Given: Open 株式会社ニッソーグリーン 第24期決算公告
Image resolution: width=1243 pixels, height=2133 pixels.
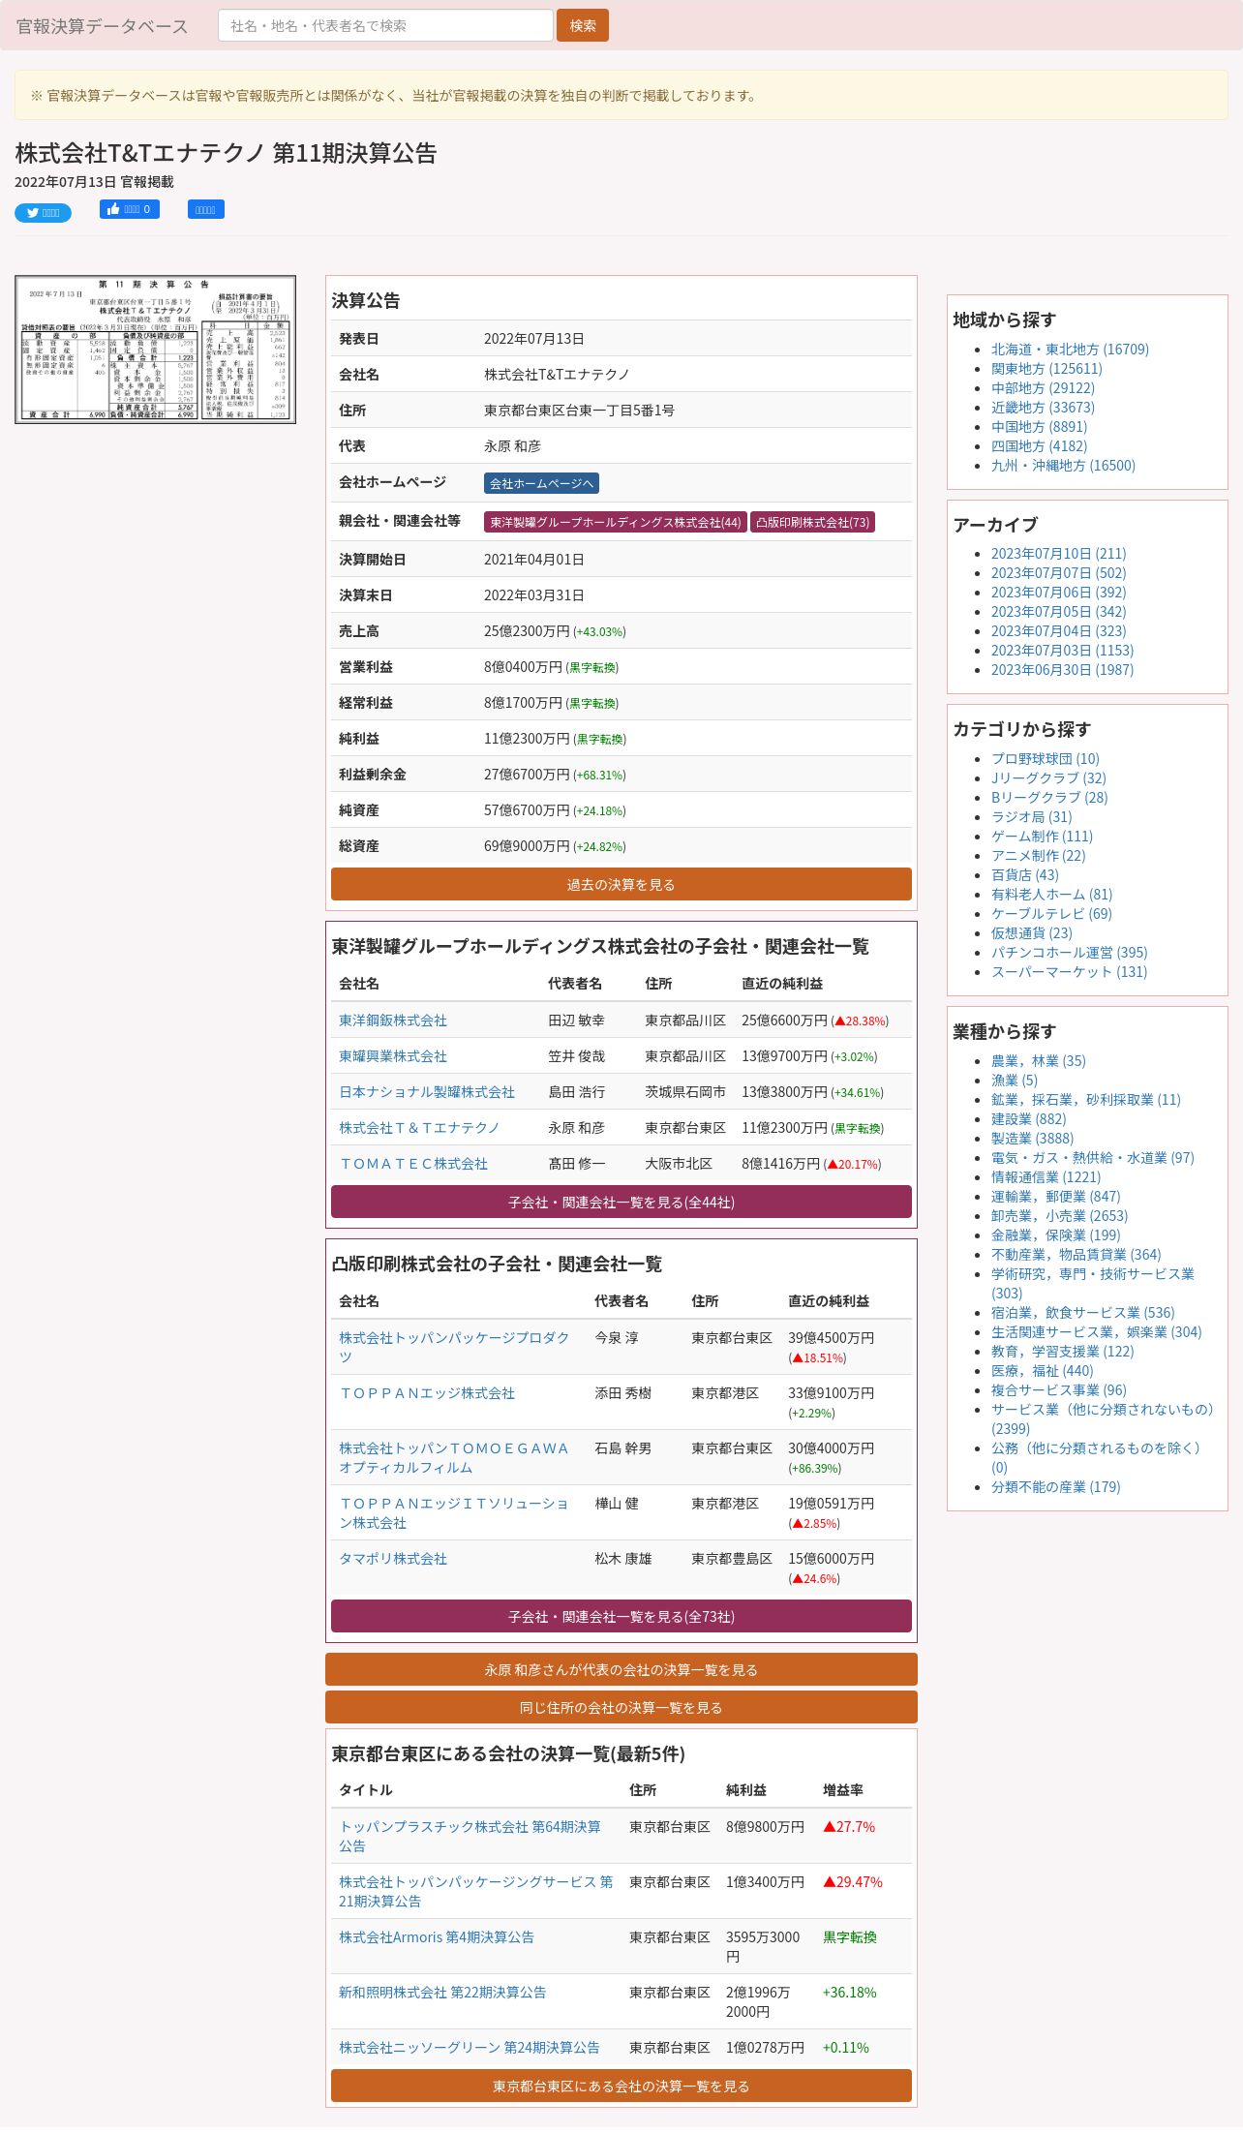Looking at the screenshot, I should tap(470, 2048).
